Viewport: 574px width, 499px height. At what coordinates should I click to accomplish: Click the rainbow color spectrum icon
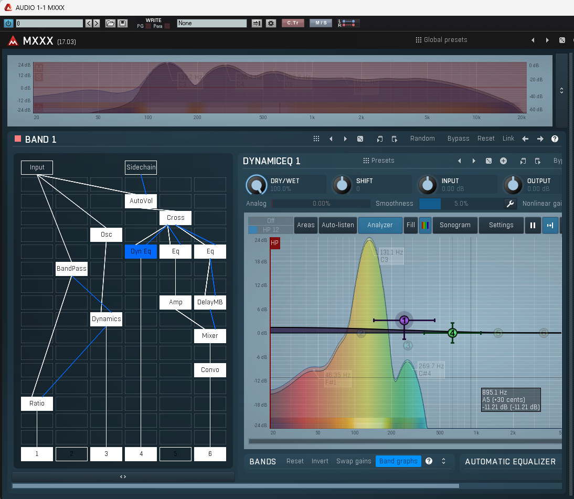coord(425,225)
